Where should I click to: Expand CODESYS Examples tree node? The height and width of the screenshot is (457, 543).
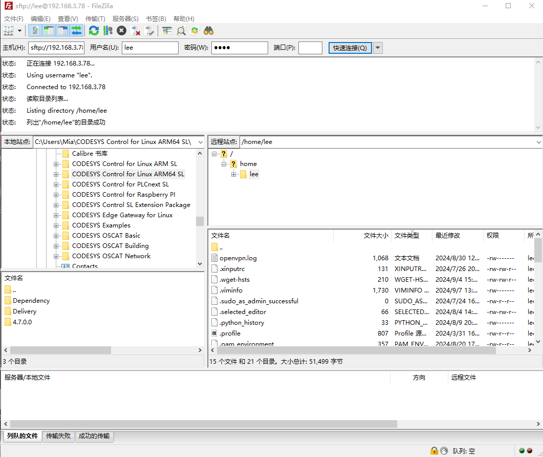(x=56, y=226)
